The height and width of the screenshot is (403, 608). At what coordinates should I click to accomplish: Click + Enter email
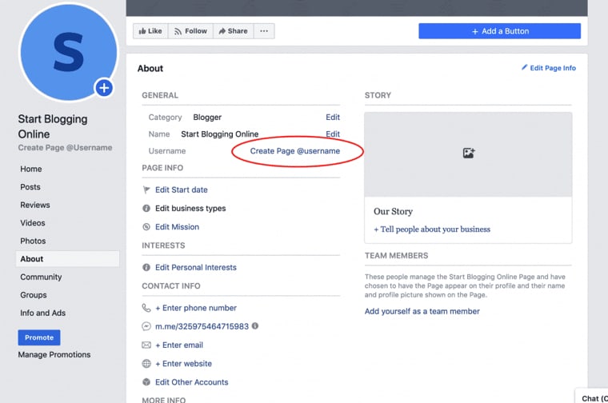tap(179, 345)
